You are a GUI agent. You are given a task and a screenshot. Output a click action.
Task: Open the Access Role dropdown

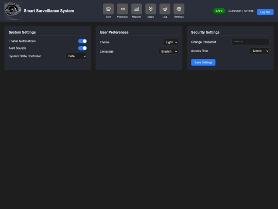point(259,51)
